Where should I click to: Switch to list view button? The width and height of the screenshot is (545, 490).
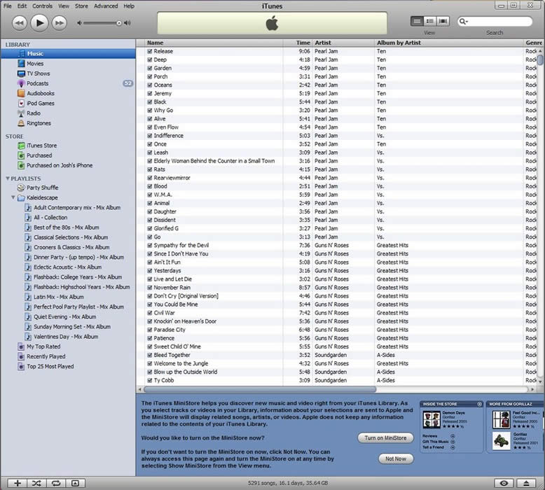[x=417, y=22]
